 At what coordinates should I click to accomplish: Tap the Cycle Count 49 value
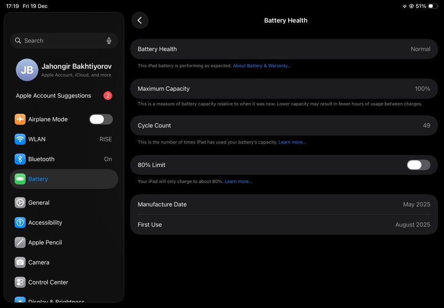coord(426,125)
